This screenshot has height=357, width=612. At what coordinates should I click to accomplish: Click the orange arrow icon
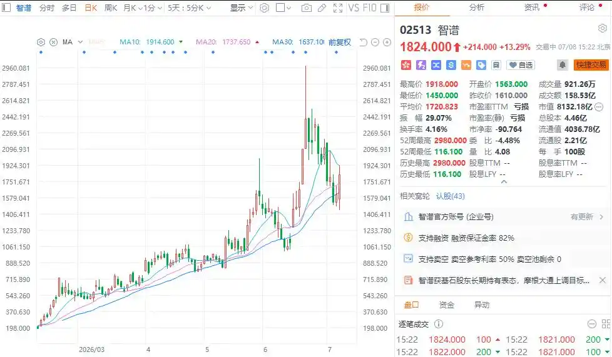pos(466,65)
